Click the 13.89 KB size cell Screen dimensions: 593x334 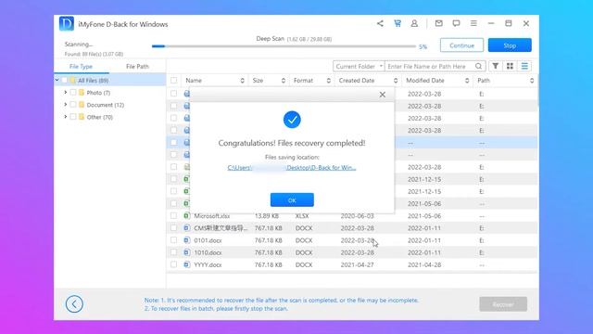[x=267, y=216]
